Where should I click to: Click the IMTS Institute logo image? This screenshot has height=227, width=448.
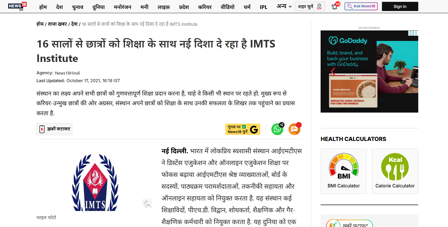pyautogui.click(x=95, y=182)
